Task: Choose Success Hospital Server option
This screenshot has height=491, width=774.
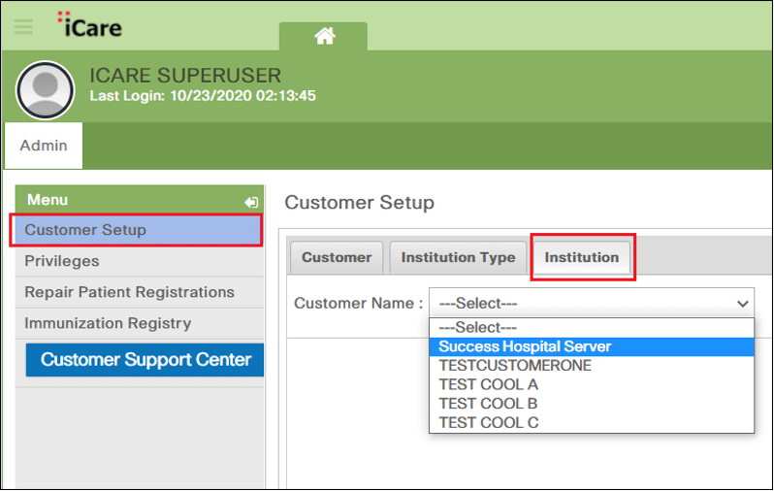Action: 525,346
